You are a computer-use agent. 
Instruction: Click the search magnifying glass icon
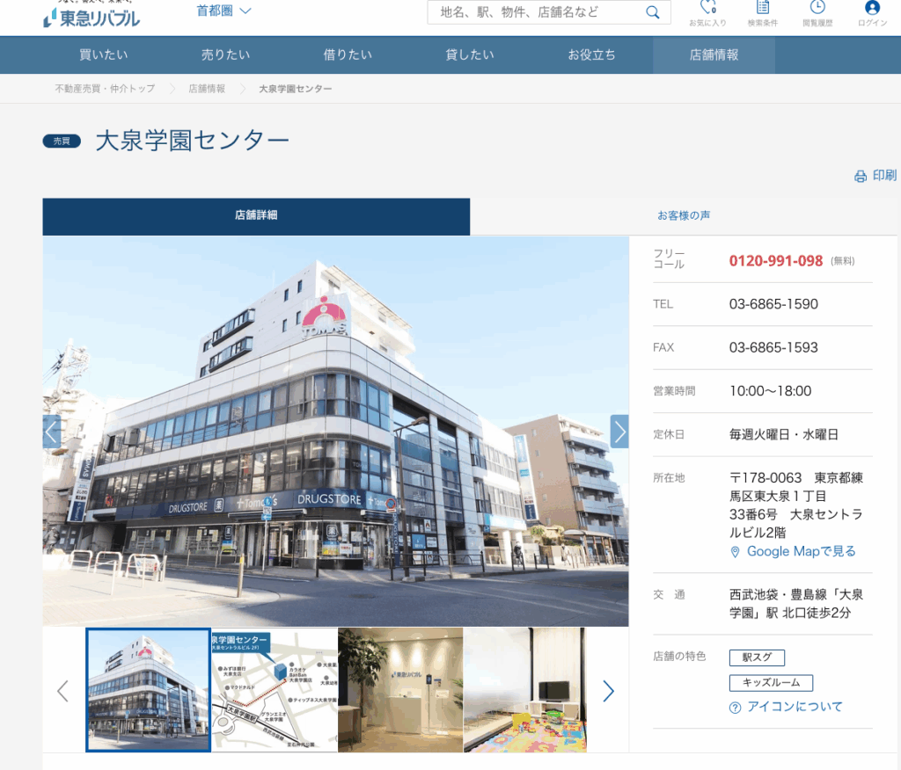(652, 12)
